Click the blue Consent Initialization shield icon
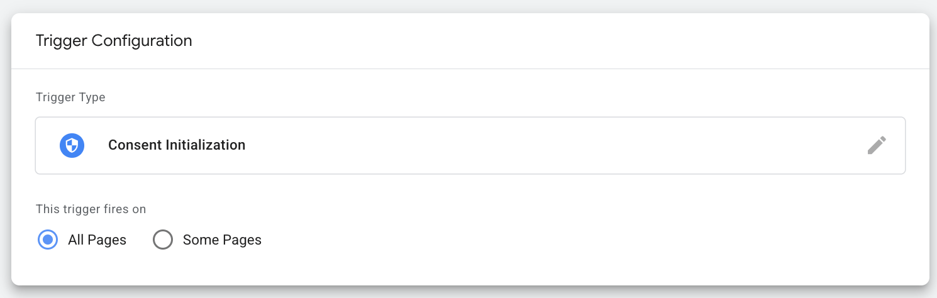 click(x=72, y=145)
